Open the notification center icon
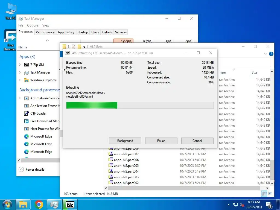This screenshot has width=280, height=210. point(269,205)
